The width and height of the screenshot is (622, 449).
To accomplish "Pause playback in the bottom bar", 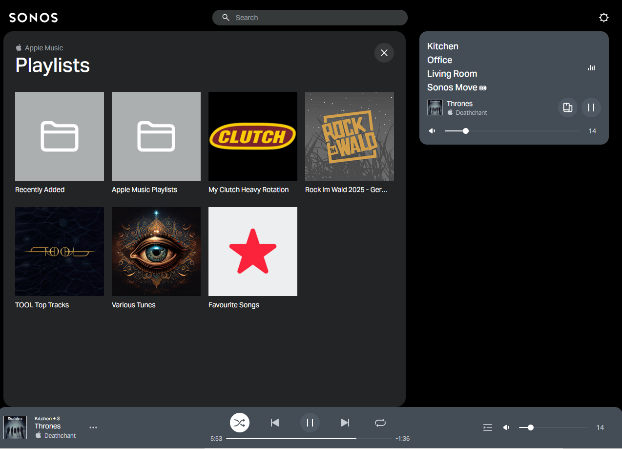I will (310, 423).
